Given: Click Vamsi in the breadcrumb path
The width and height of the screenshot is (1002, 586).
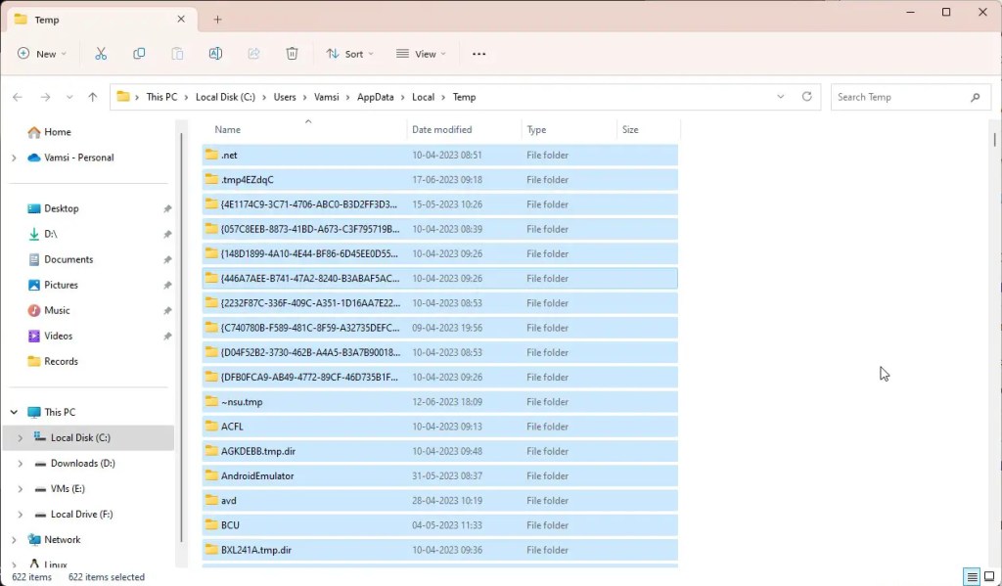Looking at the screenshot, I should coord(327,97).
